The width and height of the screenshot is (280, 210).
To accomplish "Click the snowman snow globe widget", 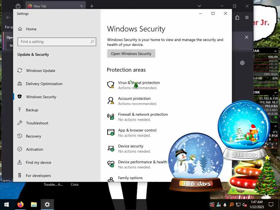I will [x=196, y=162].
